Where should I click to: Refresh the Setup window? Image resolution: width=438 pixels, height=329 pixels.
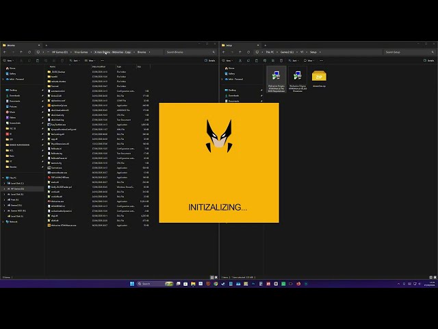(248, 52)
